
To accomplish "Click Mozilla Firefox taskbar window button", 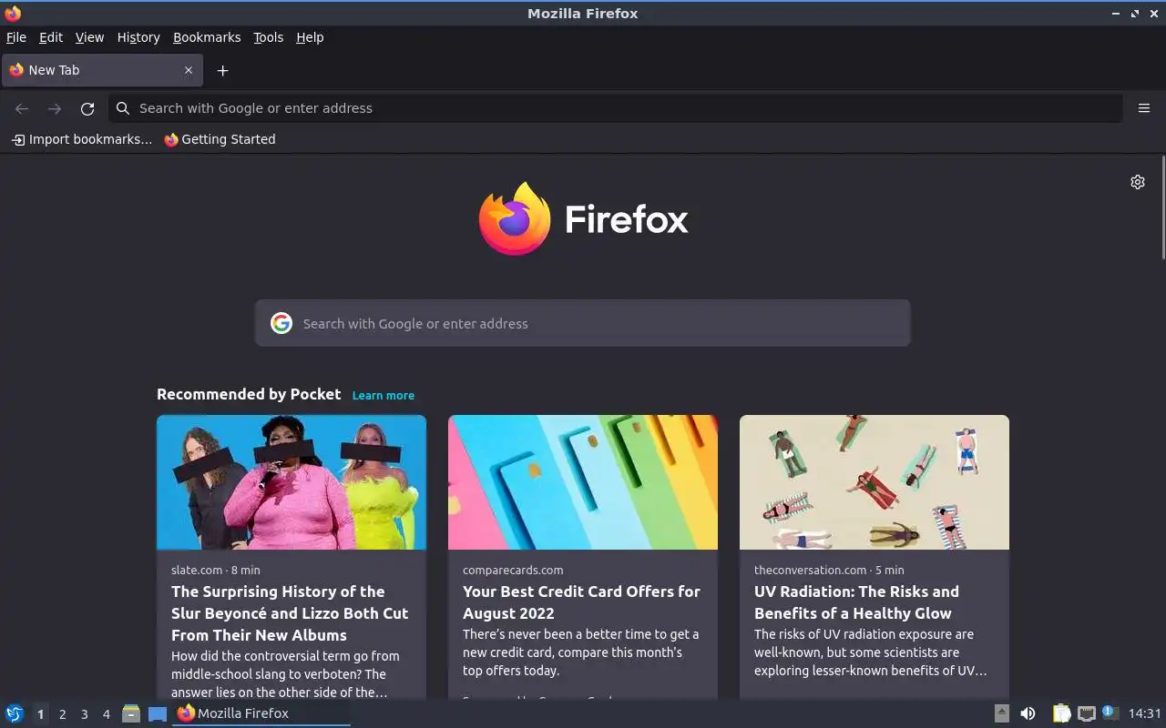I will coord(261,713).
